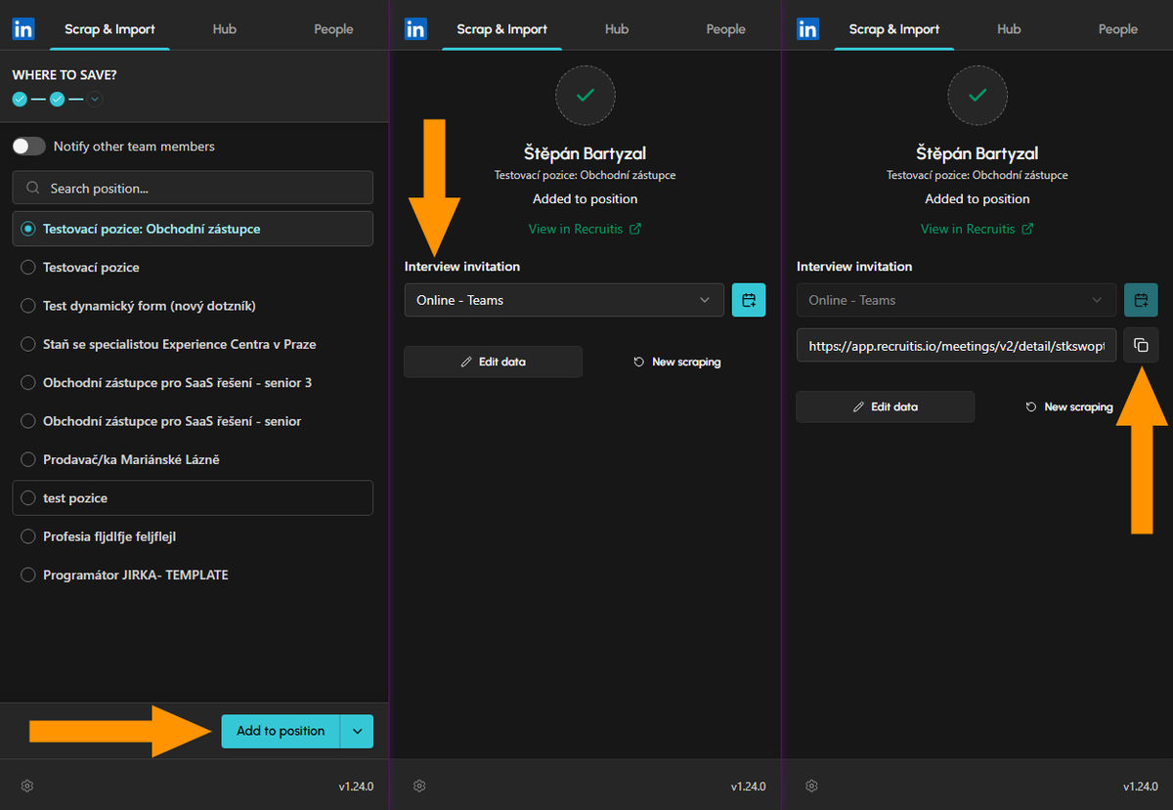1173x810 pixels.
Task: Click the WHERE TO SAVE? heading
Action: [x=65, y=74]
